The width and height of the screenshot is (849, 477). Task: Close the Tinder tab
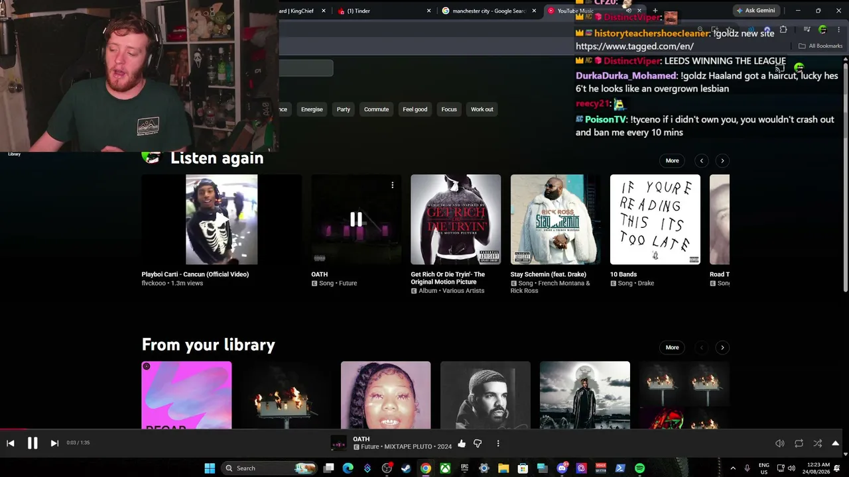(428, 11)
